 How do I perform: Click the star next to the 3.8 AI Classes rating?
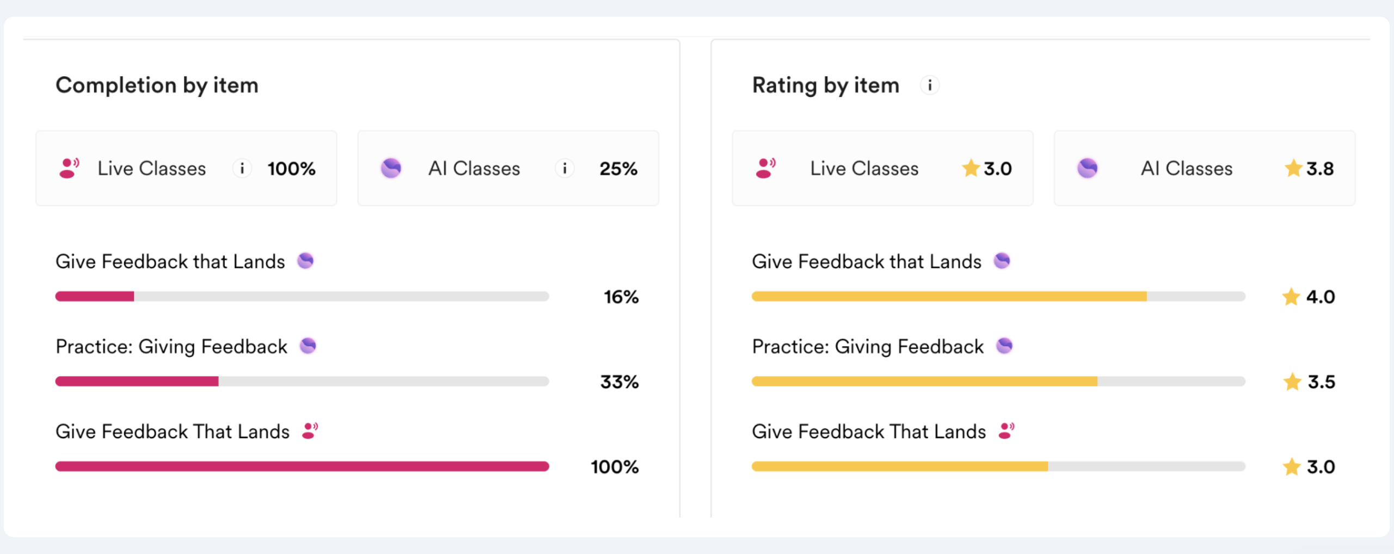point(1293,168)
